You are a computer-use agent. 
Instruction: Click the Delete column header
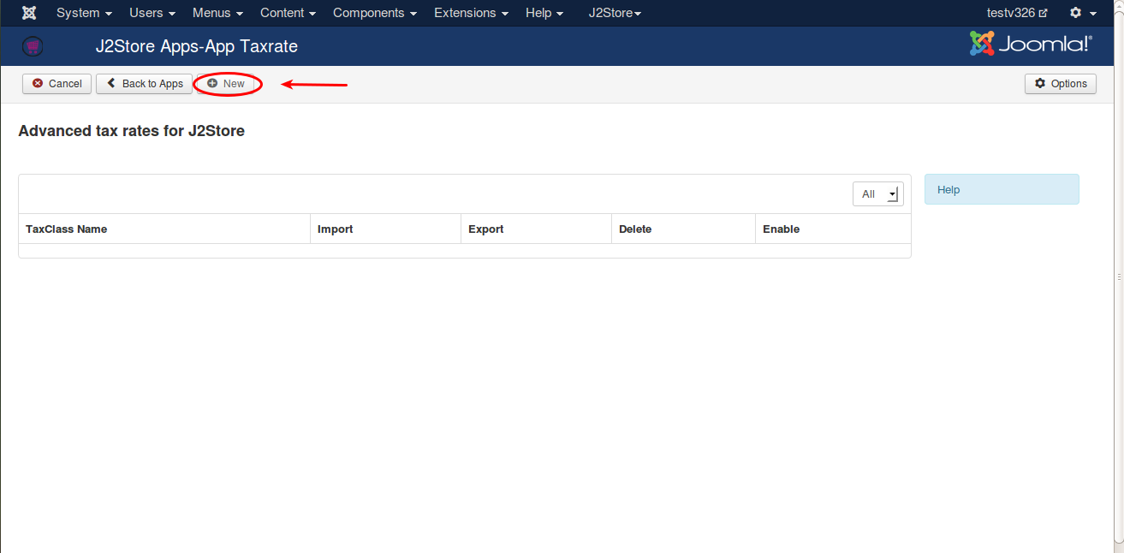click(635, 229)
